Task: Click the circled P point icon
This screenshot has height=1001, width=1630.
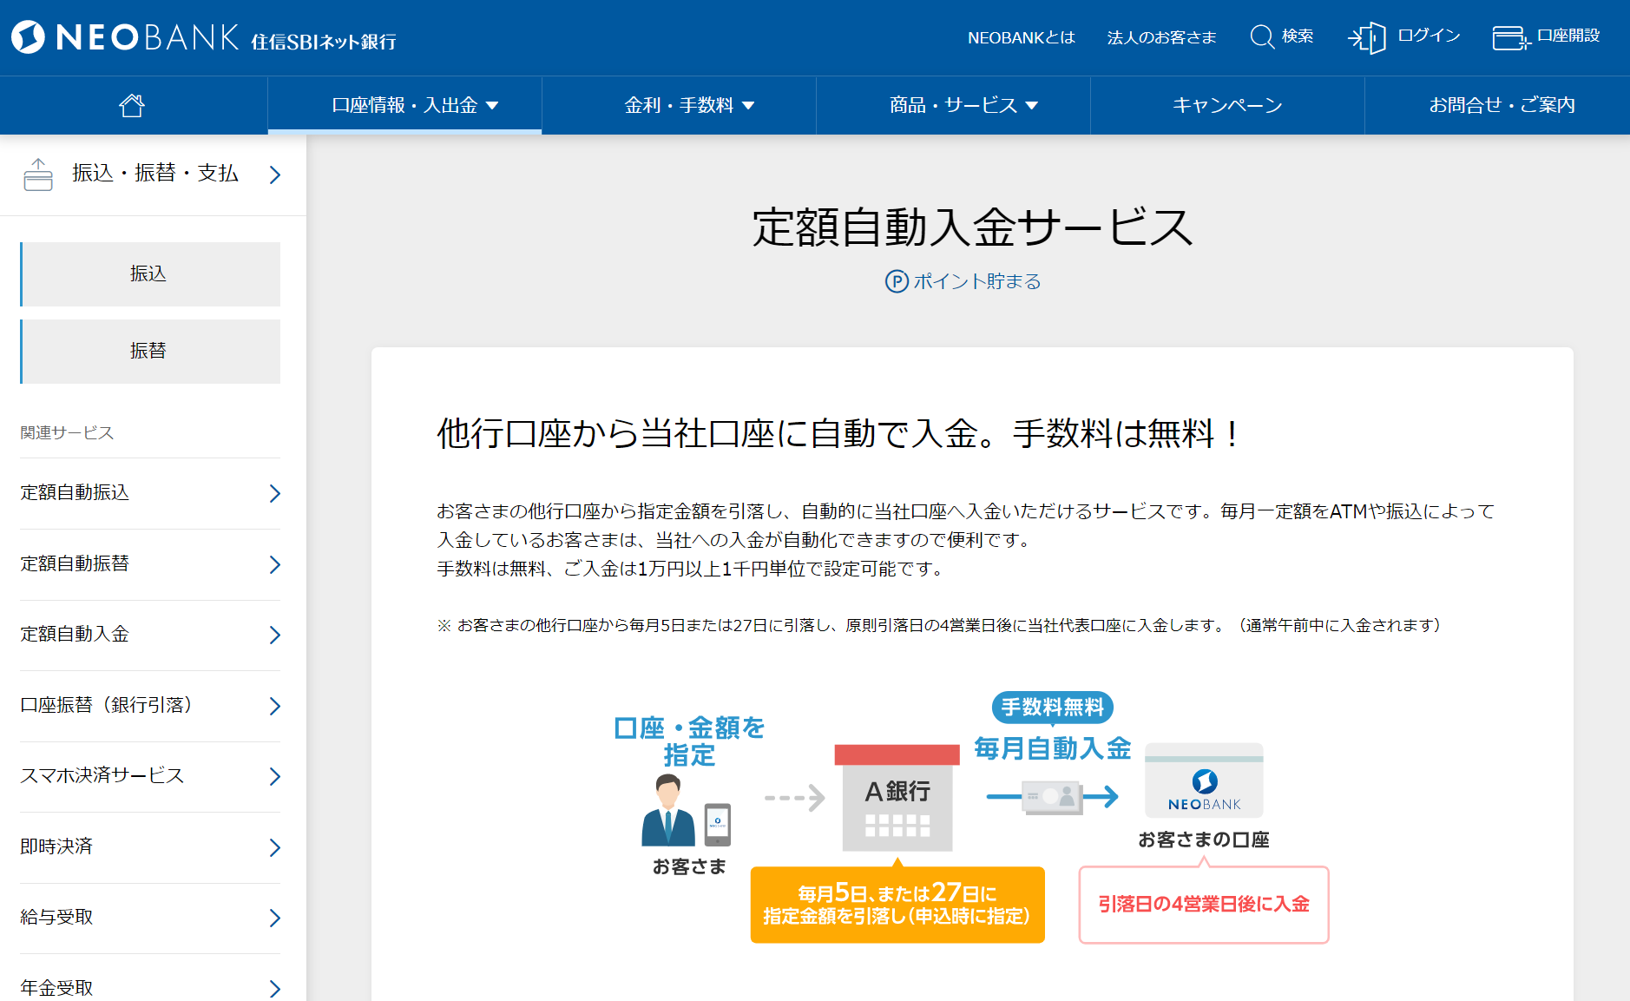Action: pos(896,281)
